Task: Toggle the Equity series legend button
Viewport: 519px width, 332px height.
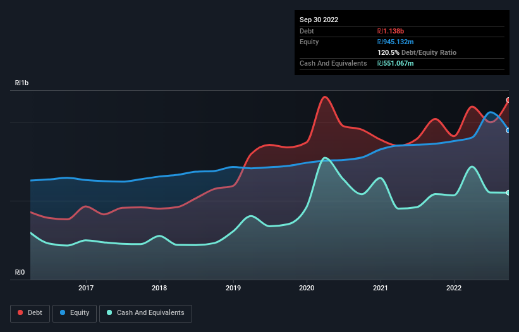Action: click(x=75, y=313)
